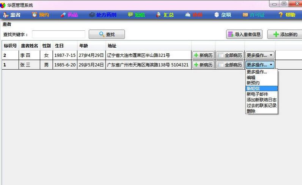Click the 短信 chat bubble icon
The height and width of the screenshot is (185, 302).
(131, 14)
